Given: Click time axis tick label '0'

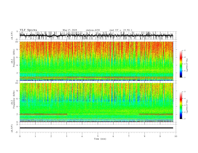Looking at the screenshot, I should click(20, 136).
